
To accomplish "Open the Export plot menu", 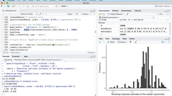I will point(123,42).
